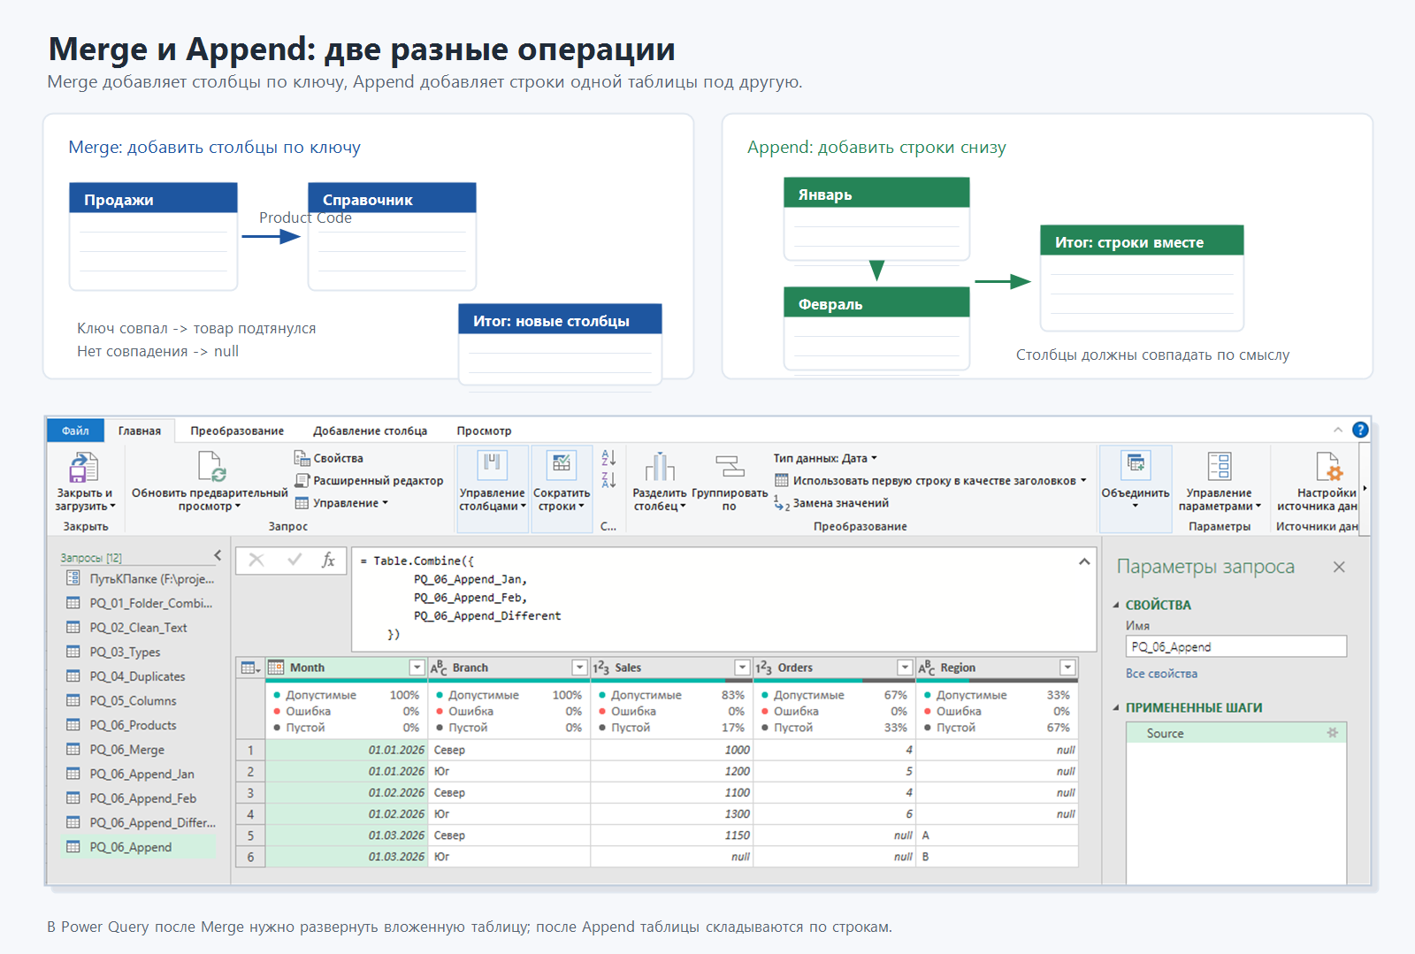Image resolution: width=1415 pixels, height=954 pixels.
Task: Click Use First Row as Headers
Action: coord(930,480)
